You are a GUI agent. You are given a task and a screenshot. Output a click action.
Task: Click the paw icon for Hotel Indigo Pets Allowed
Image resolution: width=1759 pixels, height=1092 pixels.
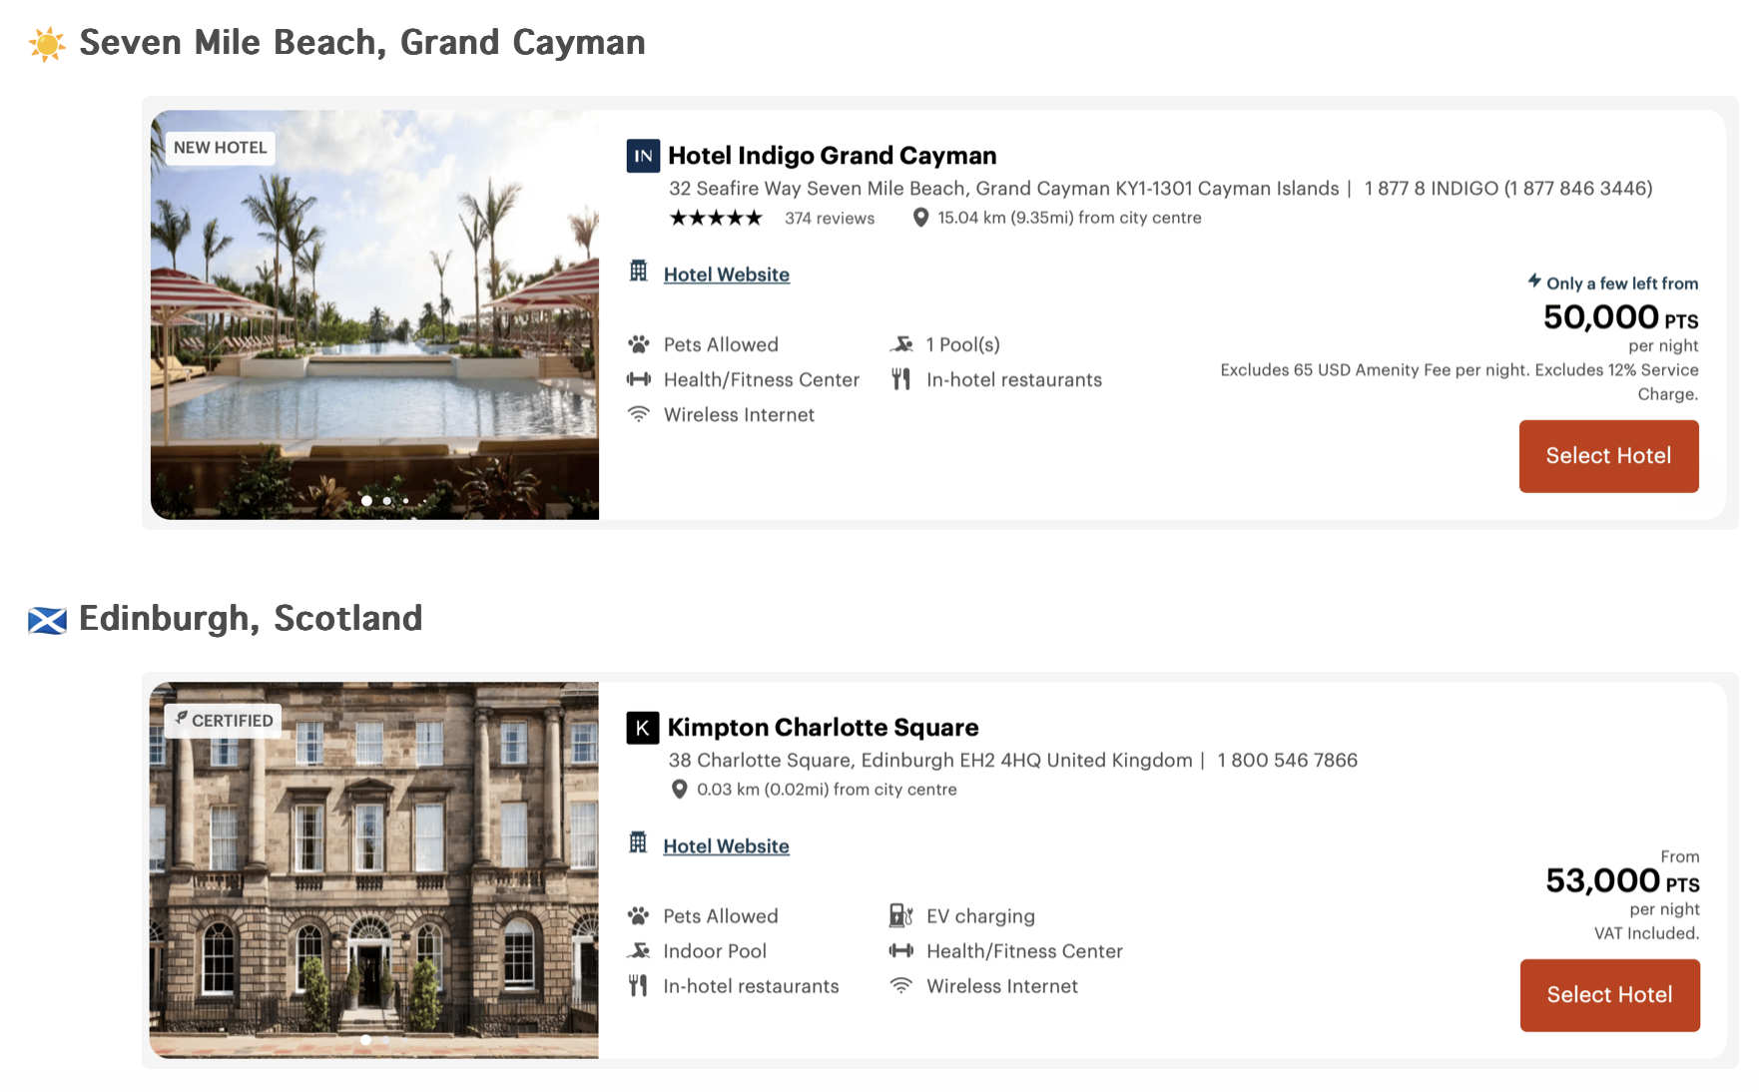(x=639, y=344)
